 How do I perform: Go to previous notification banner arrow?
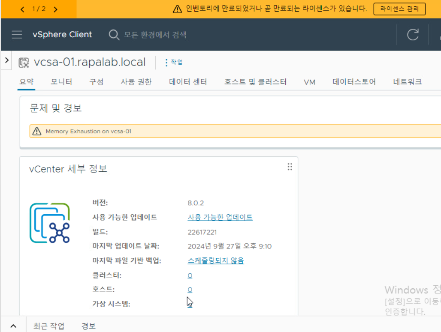[22, 9]
